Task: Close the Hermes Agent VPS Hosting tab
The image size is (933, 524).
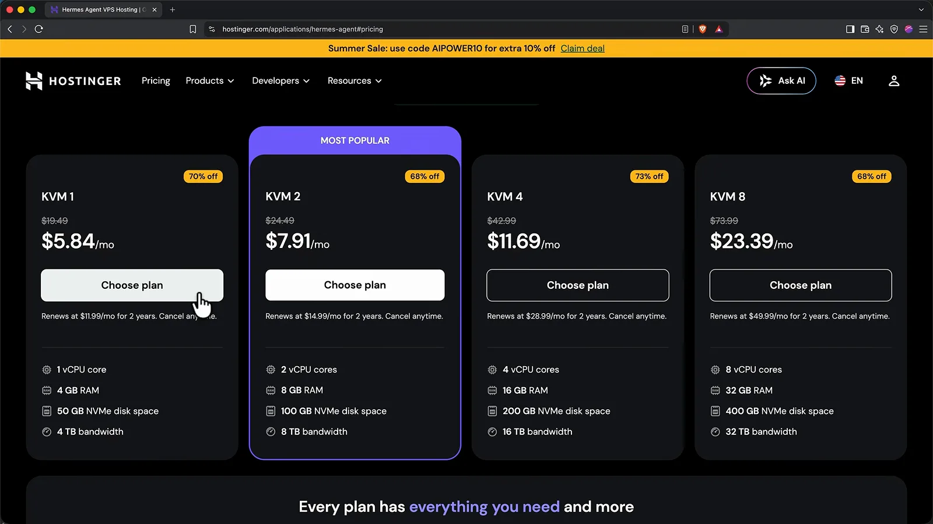Action: click(x=155, y=10)
